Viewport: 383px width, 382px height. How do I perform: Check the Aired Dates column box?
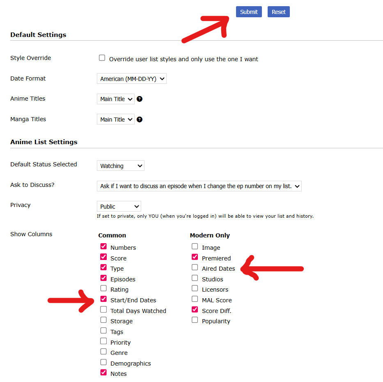pos(195,267)
